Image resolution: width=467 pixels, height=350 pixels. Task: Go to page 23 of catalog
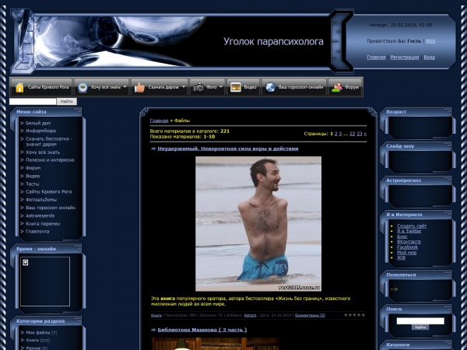click(359, 134)
